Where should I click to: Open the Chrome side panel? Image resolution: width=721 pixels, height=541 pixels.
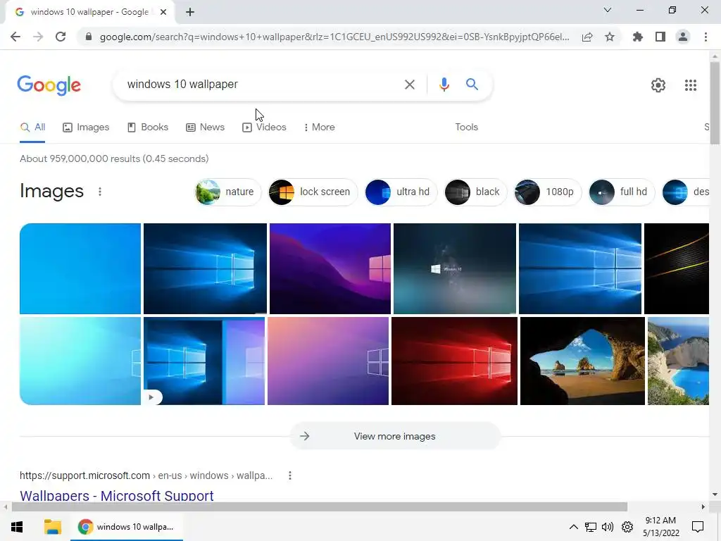(x=660, y=37)
